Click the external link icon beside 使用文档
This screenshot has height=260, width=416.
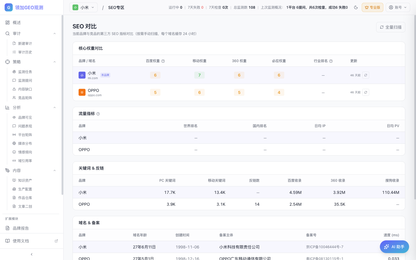coord(56,241)
